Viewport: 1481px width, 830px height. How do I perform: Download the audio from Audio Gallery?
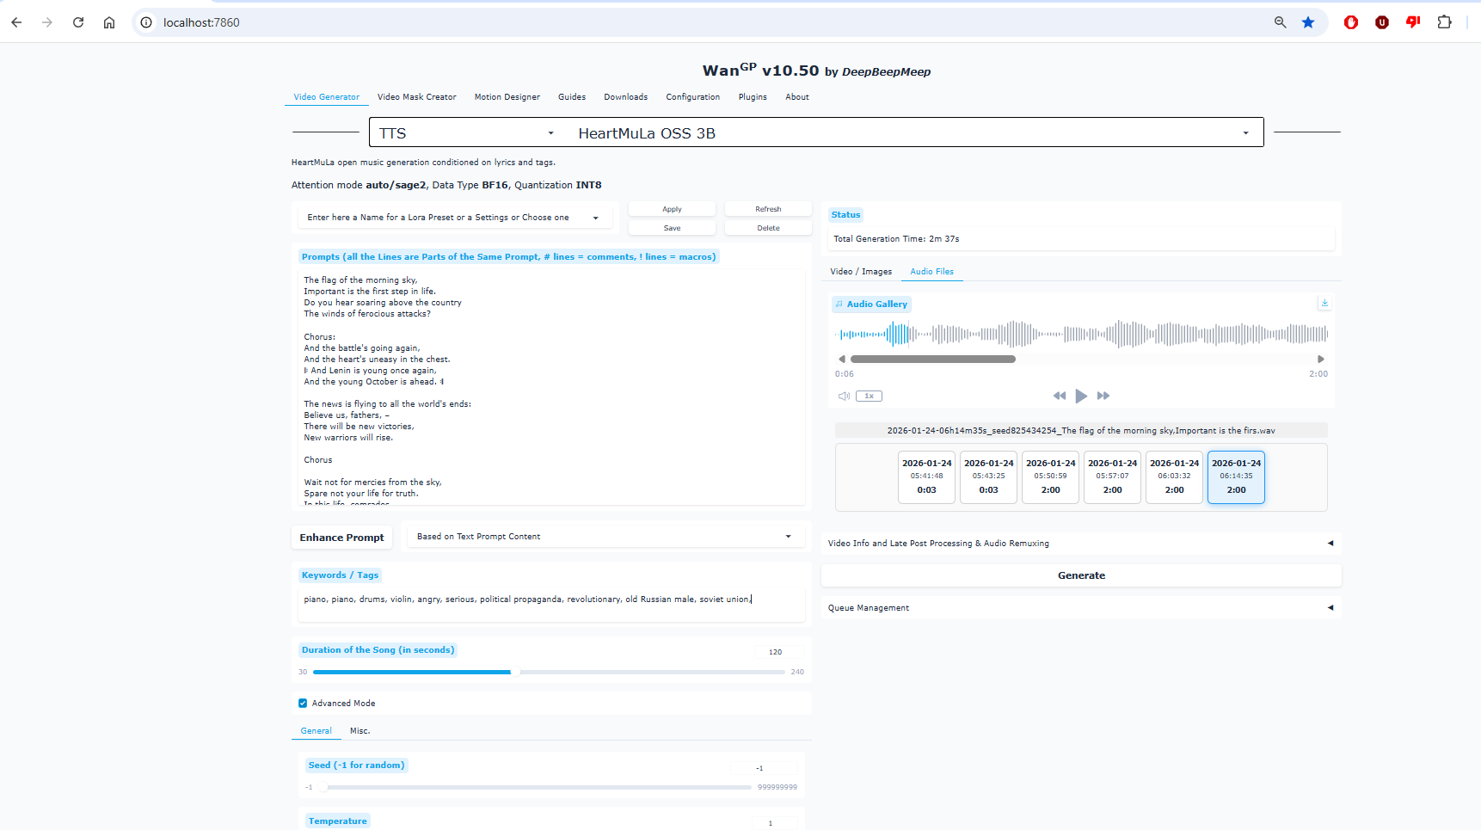[x=1324, y=303]
